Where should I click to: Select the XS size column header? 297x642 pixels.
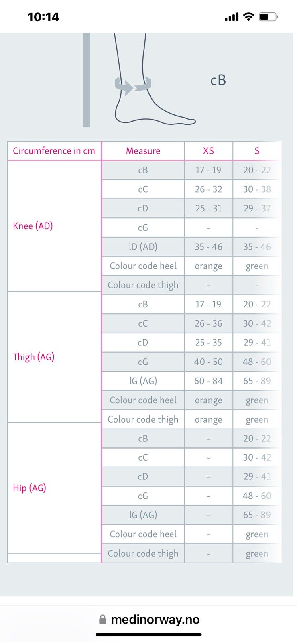(x=208, y=151)
